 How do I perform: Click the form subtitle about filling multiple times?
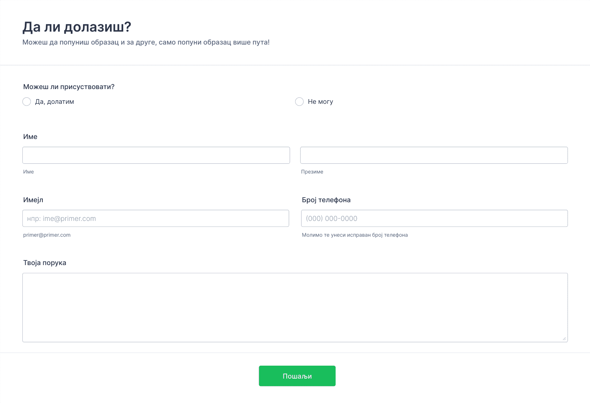tap(146, 42)
